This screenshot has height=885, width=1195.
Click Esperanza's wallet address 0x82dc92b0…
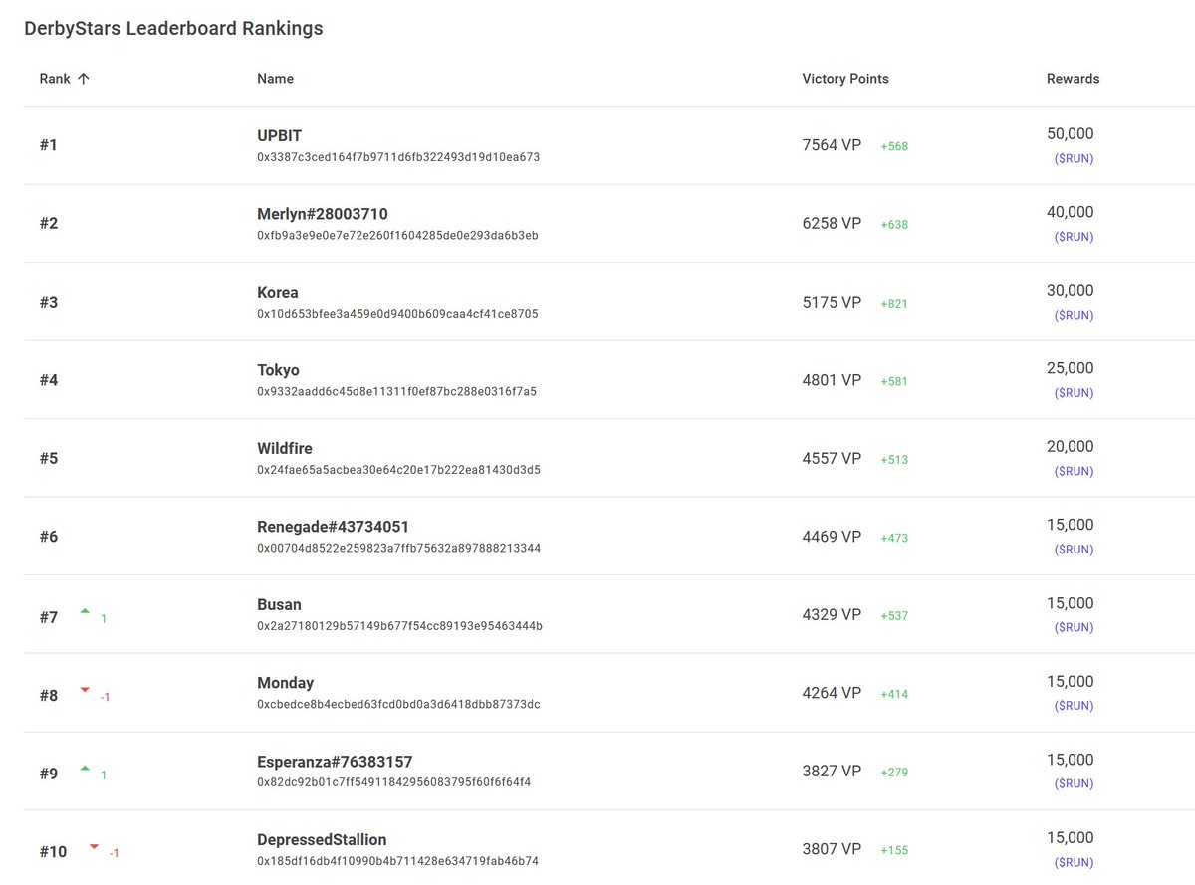coord(393,782)
